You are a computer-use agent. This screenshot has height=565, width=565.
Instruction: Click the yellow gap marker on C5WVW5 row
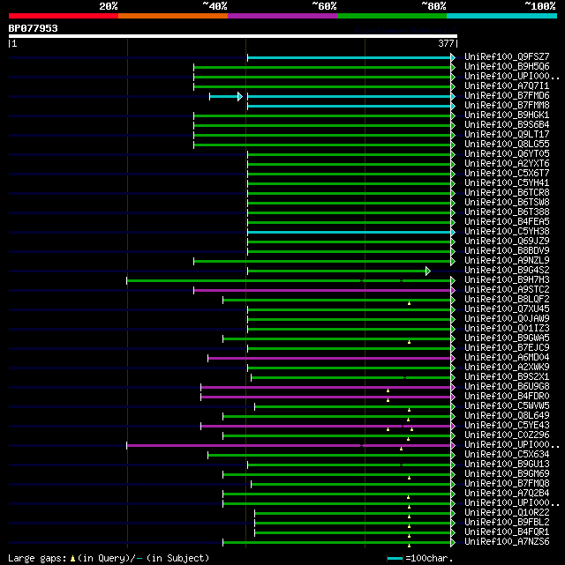tap(409, 410)
